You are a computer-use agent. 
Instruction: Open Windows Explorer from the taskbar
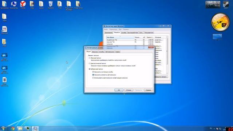[x=20, y=128]
